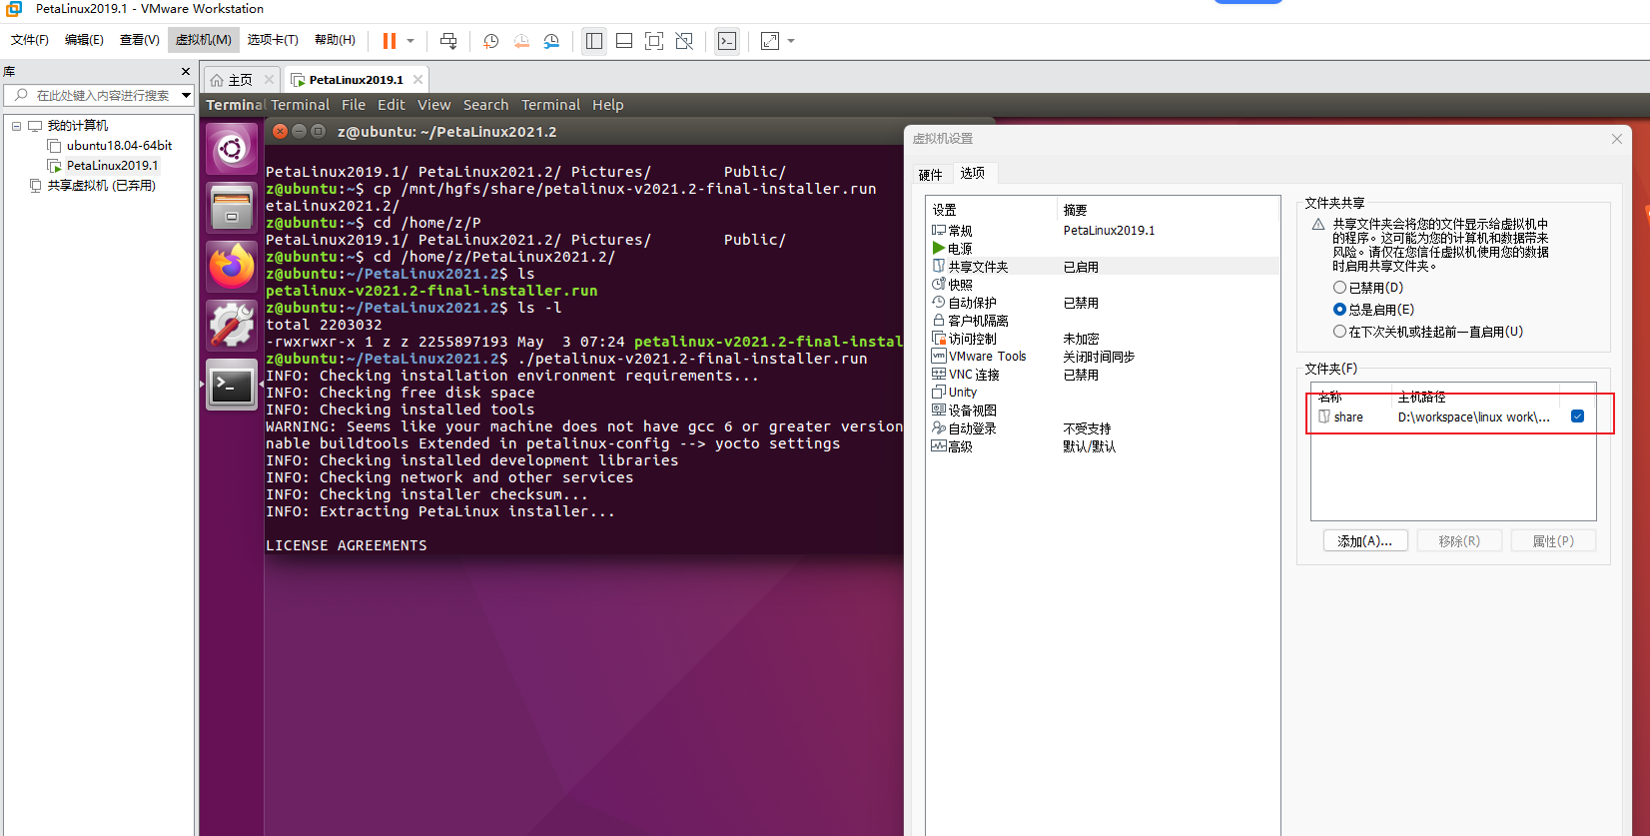
Task: Select the 总是启用(E) radio button
Action: [x=1339, y=310]
